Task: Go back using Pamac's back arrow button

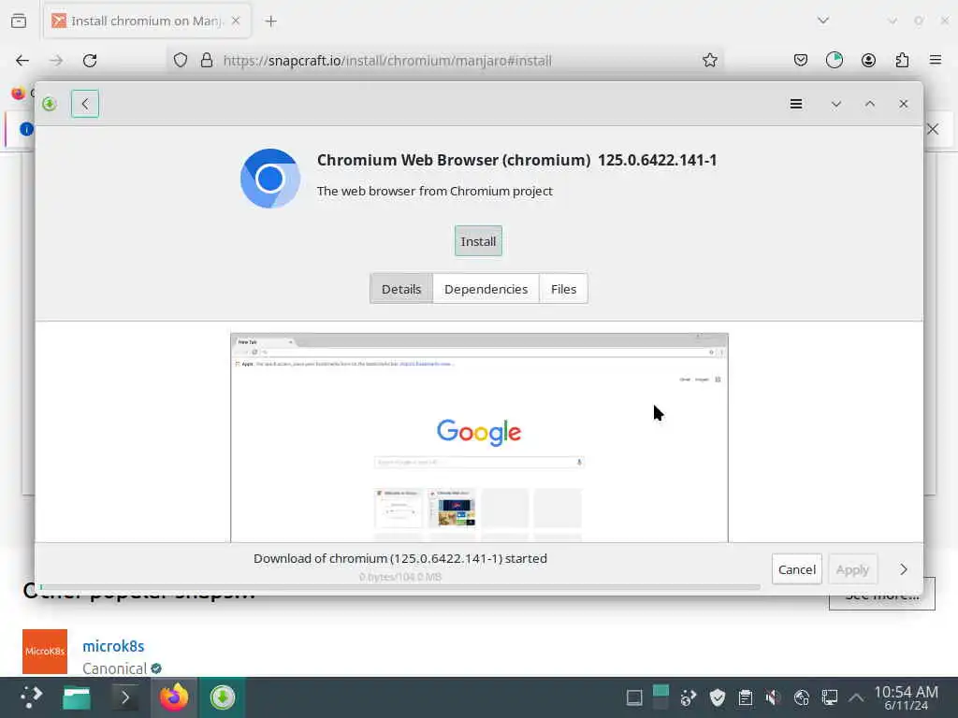Action: [85, 104]
